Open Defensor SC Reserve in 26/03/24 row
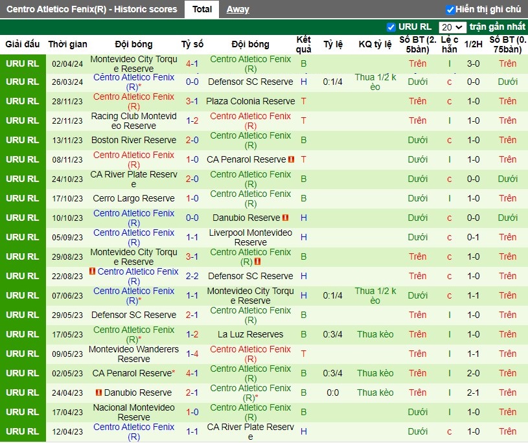 (251, 82)
